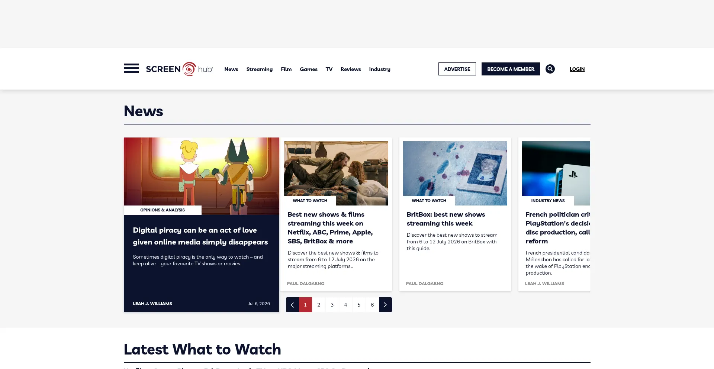Select pagination page 3
The width and height of the screenshot is (714, 369).
point(332,305)
